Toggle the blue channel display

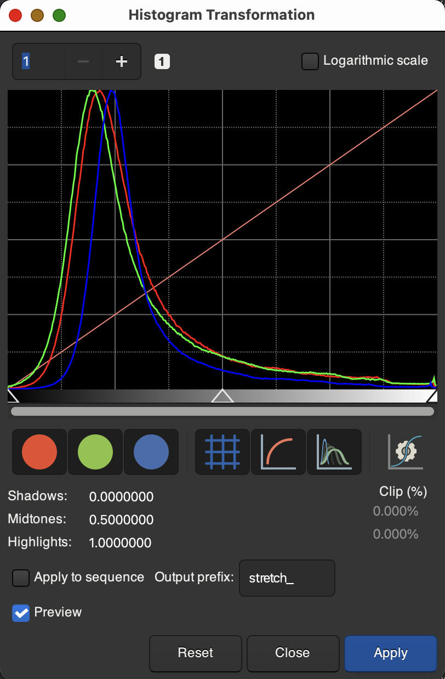[151, 452]
